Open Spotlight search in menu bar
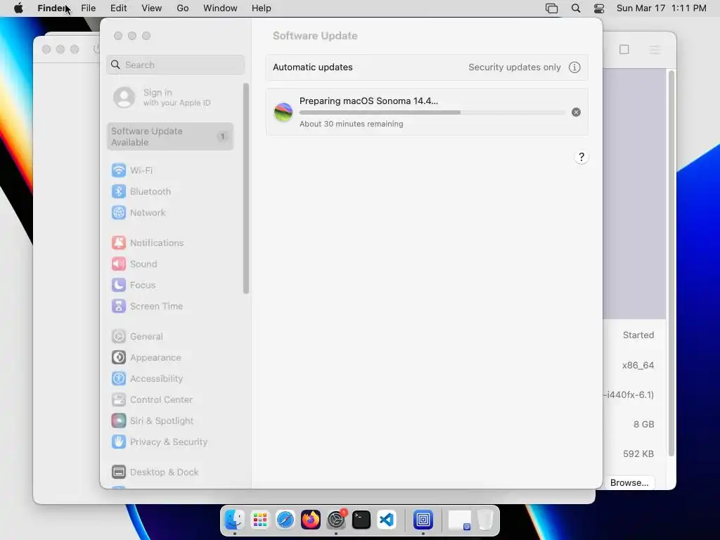The image size is (720, 540). pos(576,8)
